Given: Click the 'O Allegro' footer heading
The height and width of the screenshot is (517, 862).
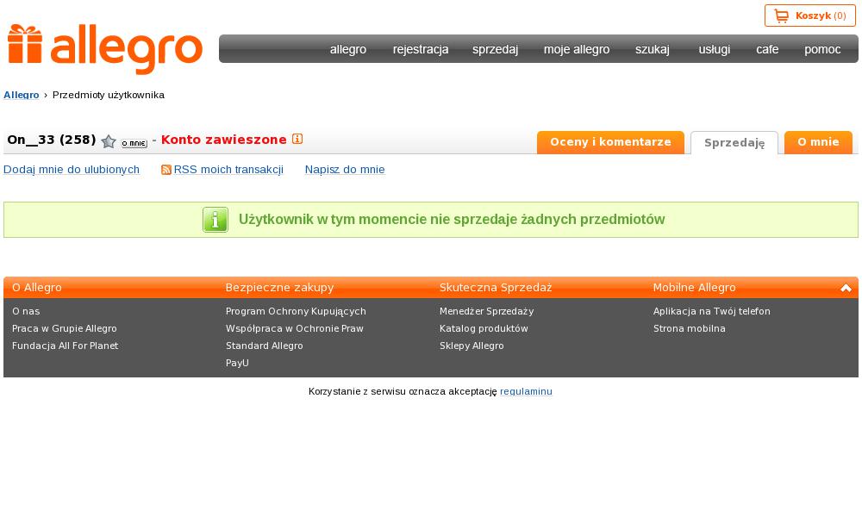Looking at the screenshot, I should (37, 287).
